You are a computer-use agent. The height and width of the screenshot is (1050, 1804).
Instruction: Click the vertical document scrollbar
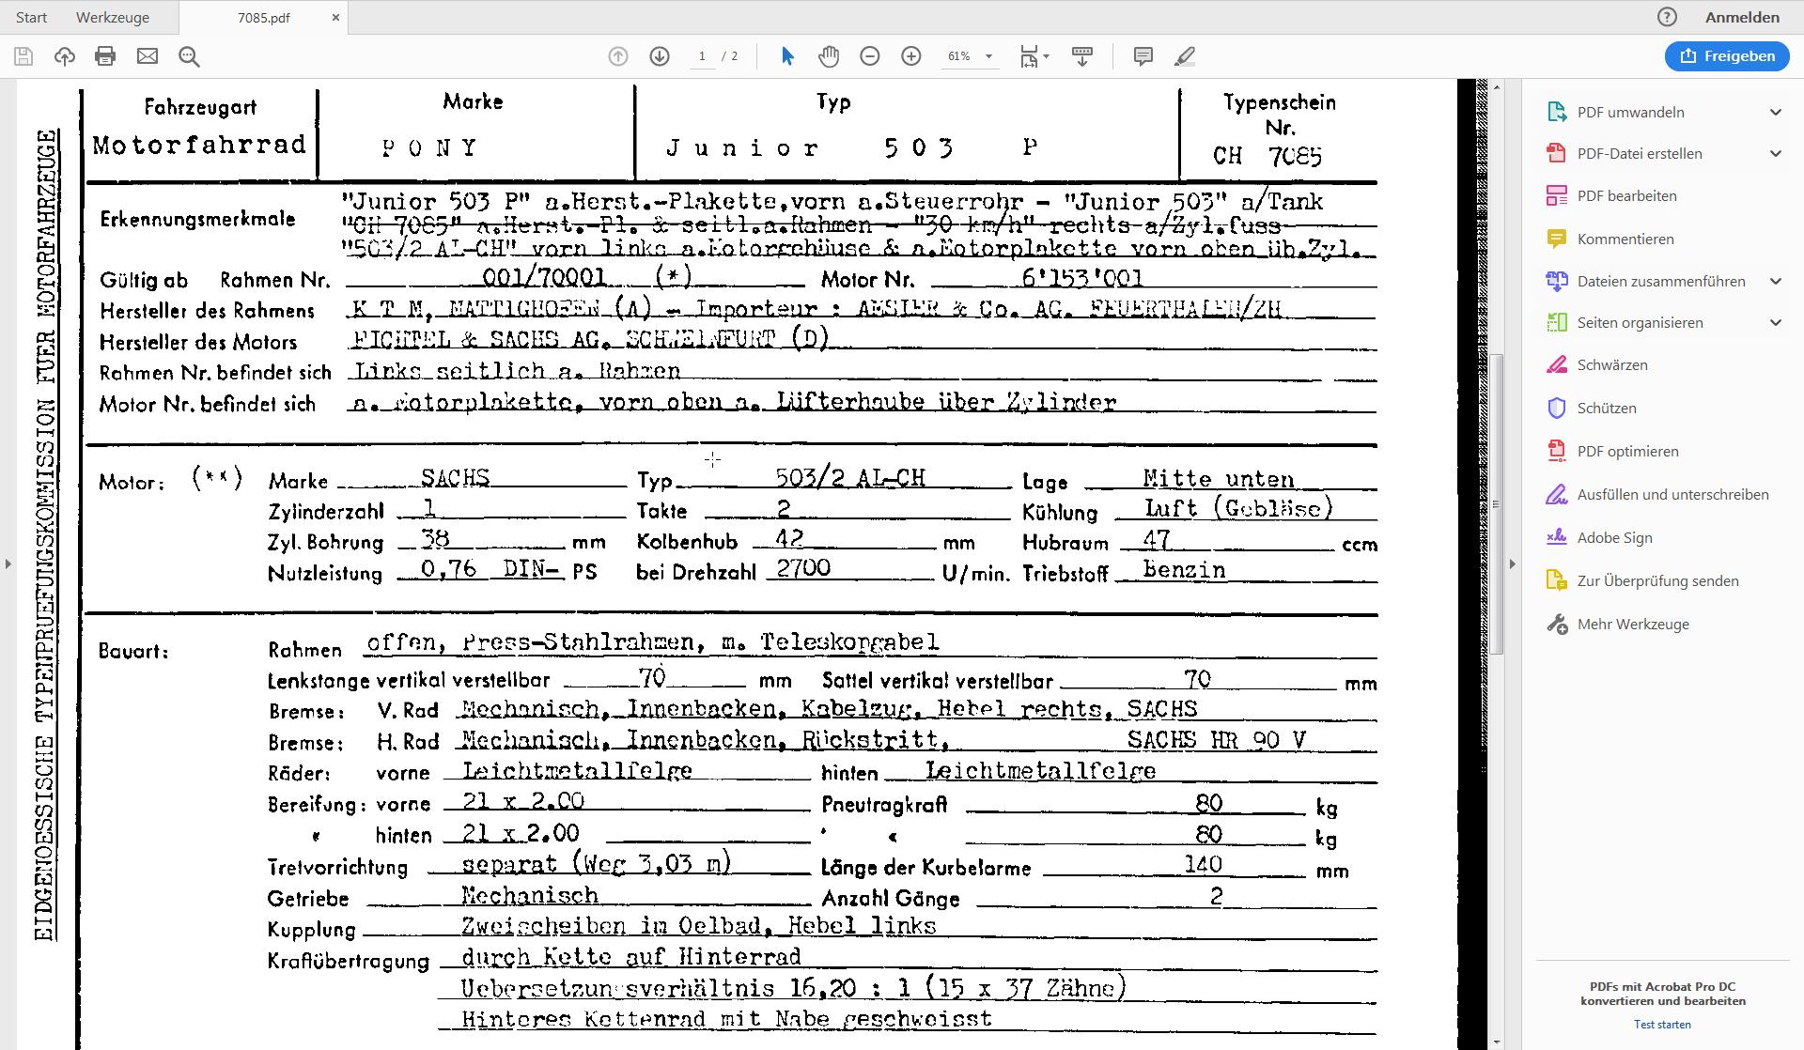(x=1497, y=505)
